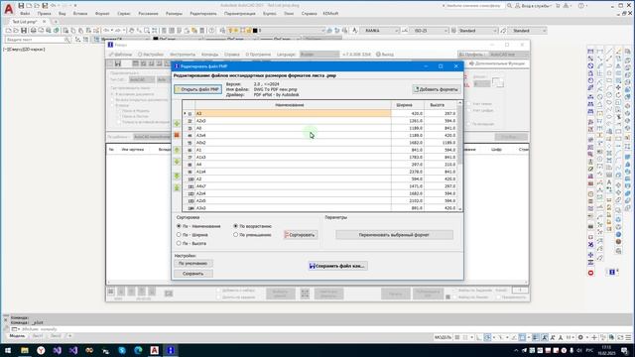635x357 pixels.
Task: Open the Сервис menu in AutoCAD
Action: 124,13
